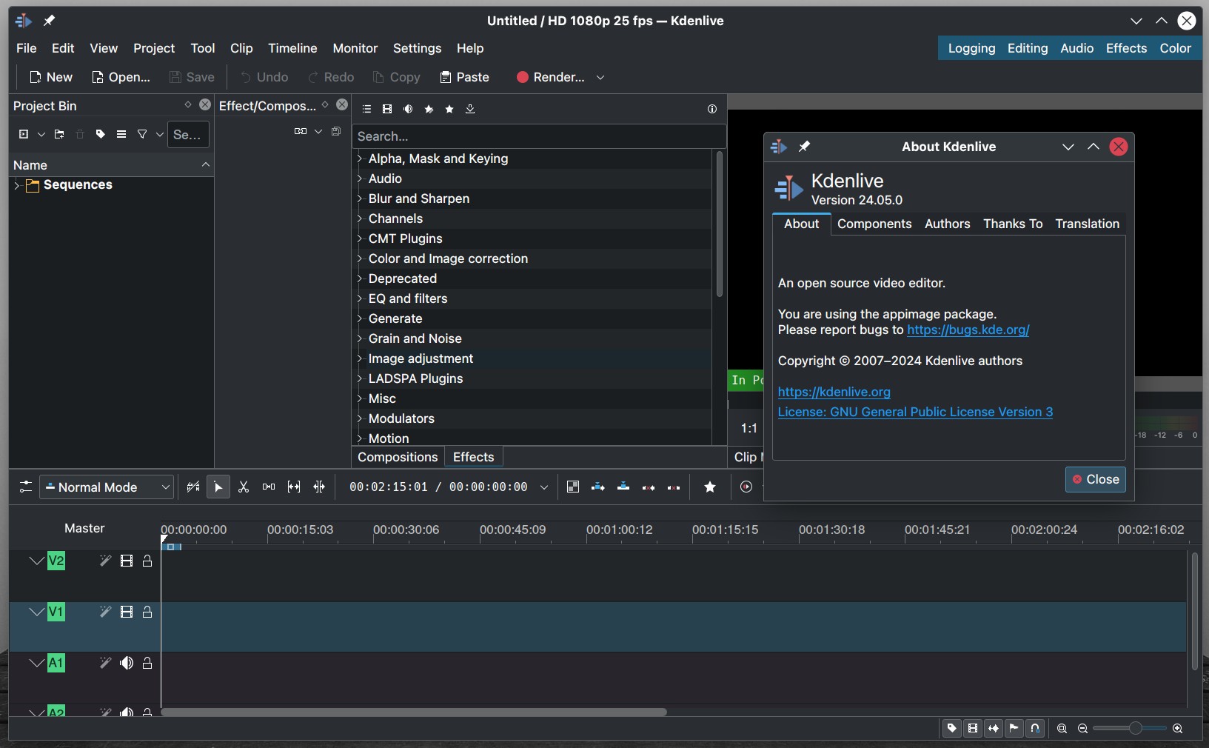Click Insert Clip Zone in timeline icon
Viewport: 1209px width, 748px height.
598,487
